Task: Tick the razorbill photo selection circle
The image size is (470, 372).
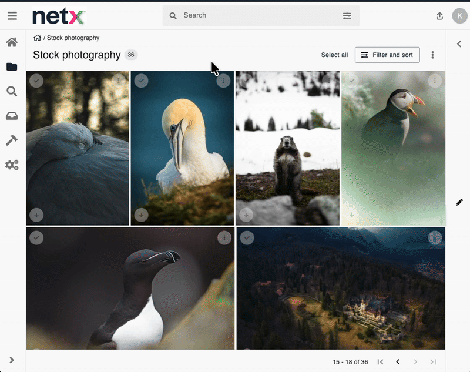Action: click(36, 237)
